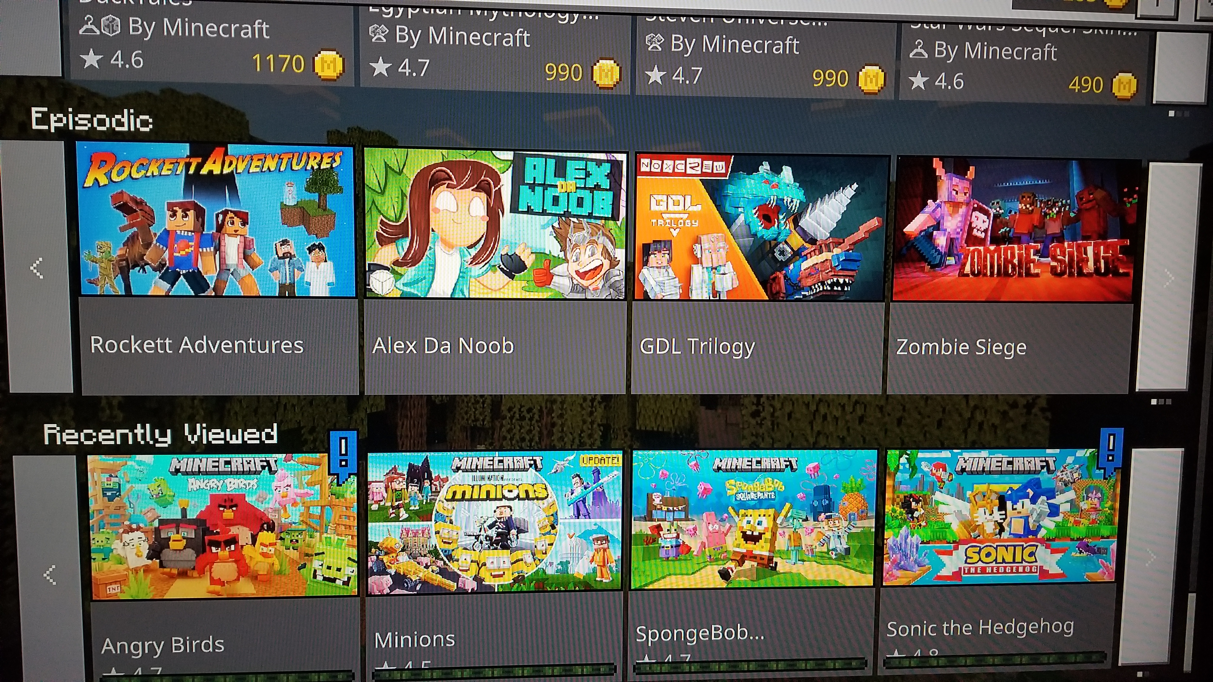Open the Minions pack title

414,639
